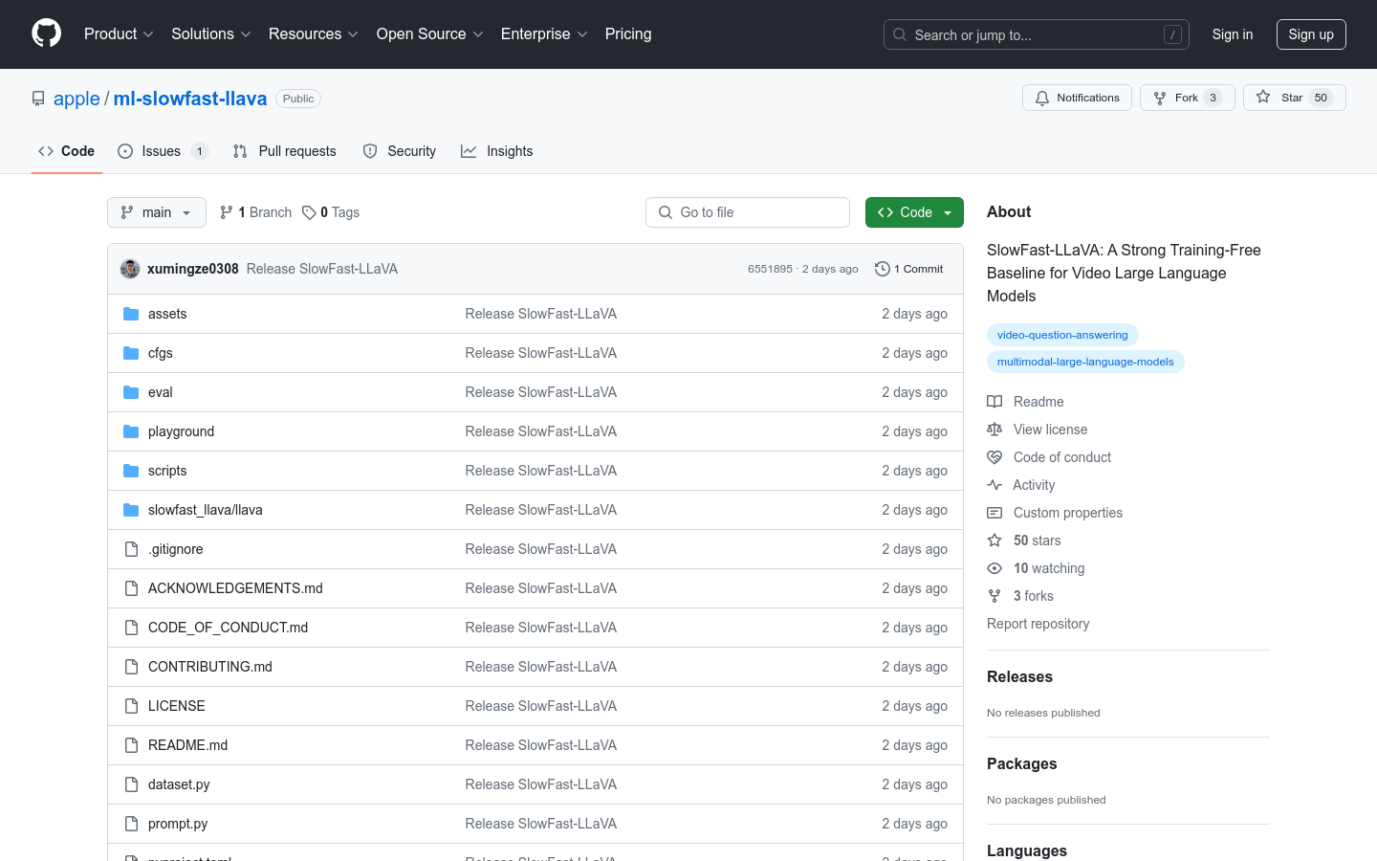Screen dimensions: 1377x861
Task: Expand the green Code dropdown button
Action: (914, 212)
